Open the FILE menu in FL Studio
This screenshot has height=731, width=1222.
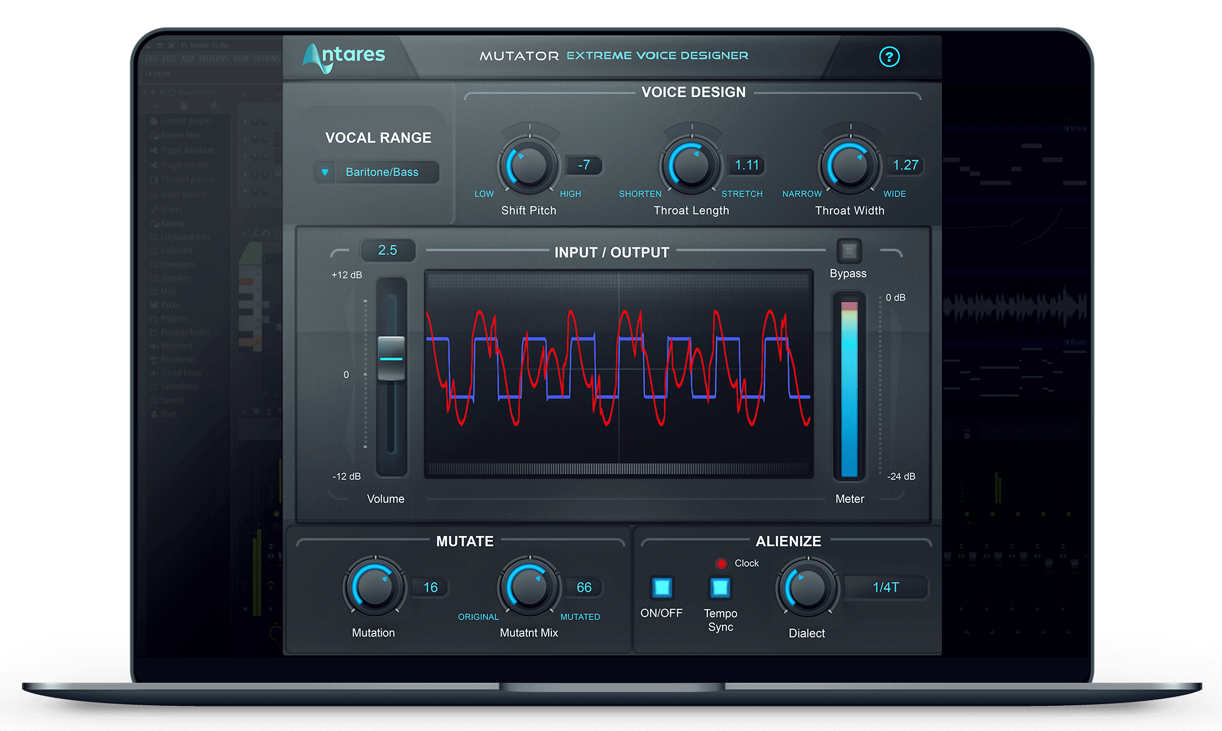151,59
